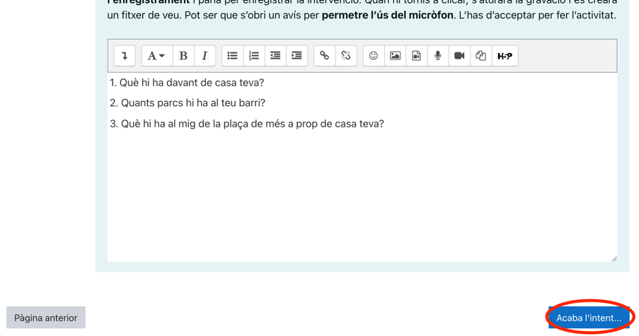The width and height of the screenshot is (639, 336).
Task: Open the paragraph styles dropdown
Action: pyautogui.click(x=156, y=56)
